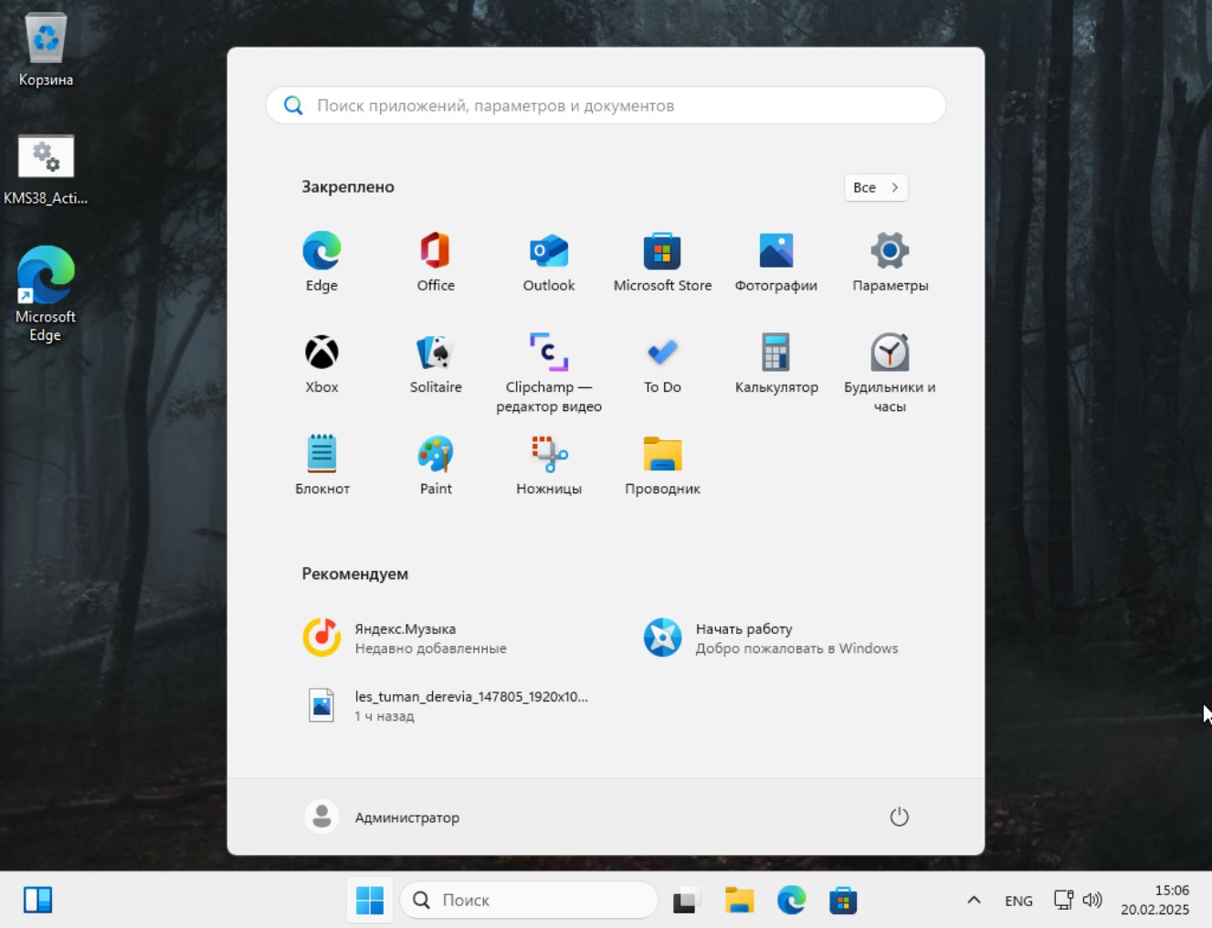Open the To Do app

point(662,364)
